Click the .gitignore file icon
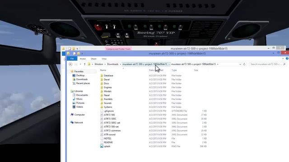 click(102, 111)
